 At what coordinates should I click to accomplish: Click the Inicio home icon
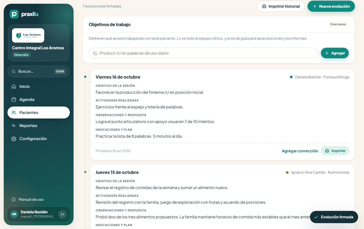(x=14, y=87)
